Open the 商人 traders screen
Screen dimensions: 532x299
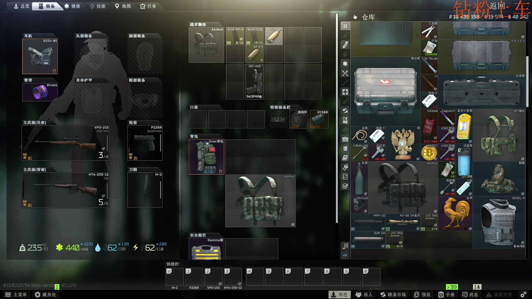364,295
